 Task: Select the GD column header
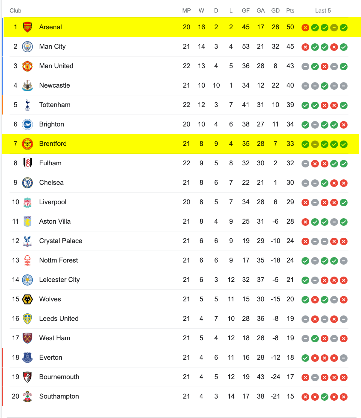(x=275, y=11)
